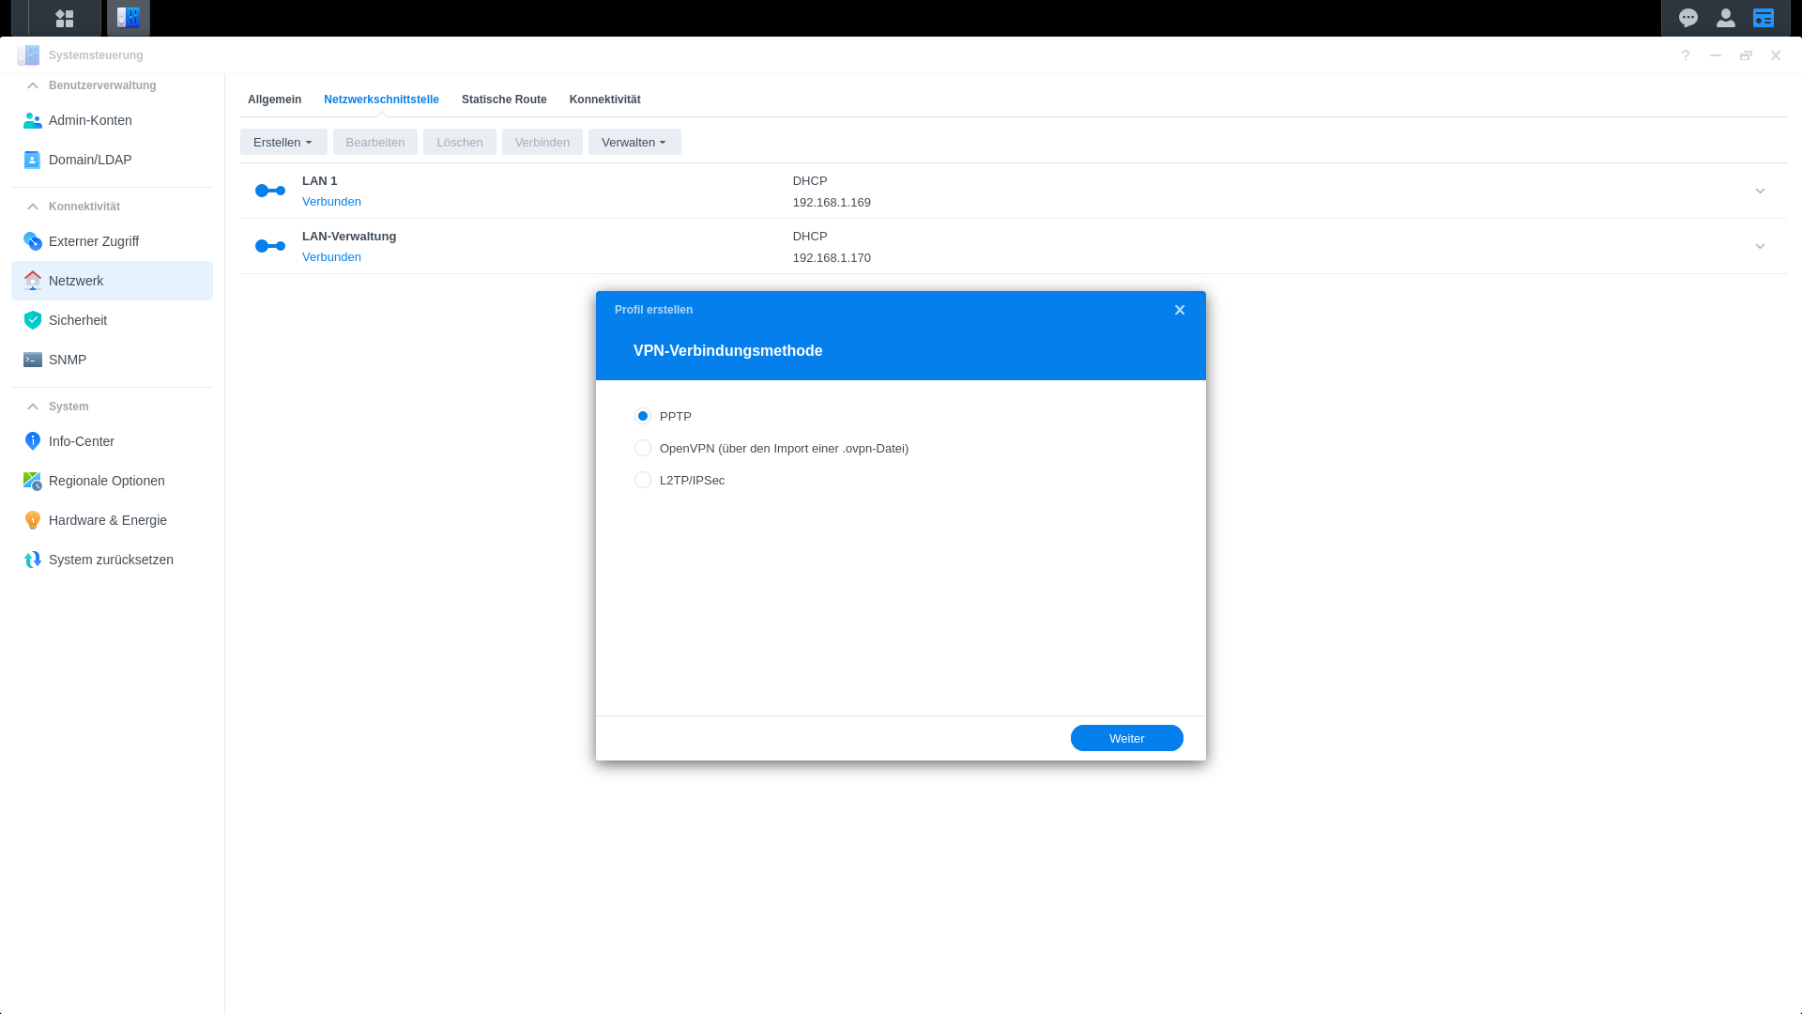Open the Verwalten dropdown button

(634, 142)
